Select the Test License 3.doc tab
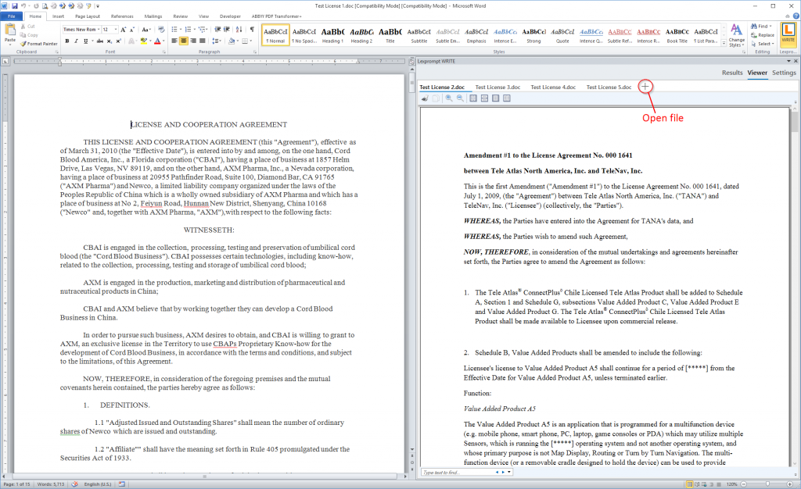 pos(497,87)
